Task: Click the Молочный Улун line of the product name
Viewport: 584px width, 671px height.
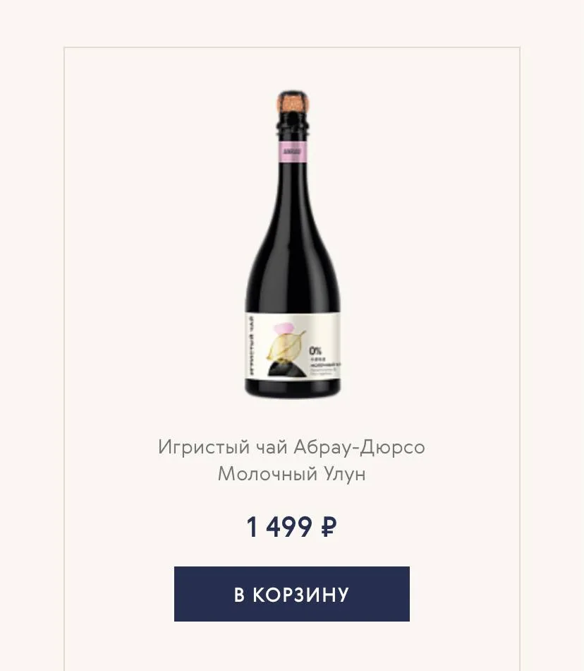Action: (x=292, y=474)
